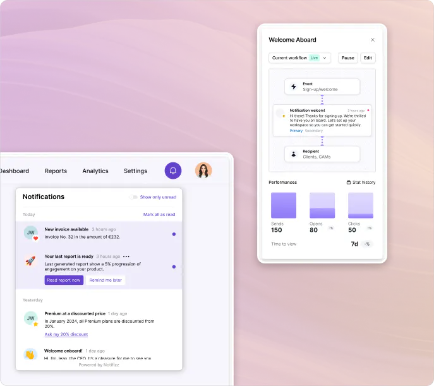Click Read report now button
The image size is (434, 386).
[x=64, y=280]
